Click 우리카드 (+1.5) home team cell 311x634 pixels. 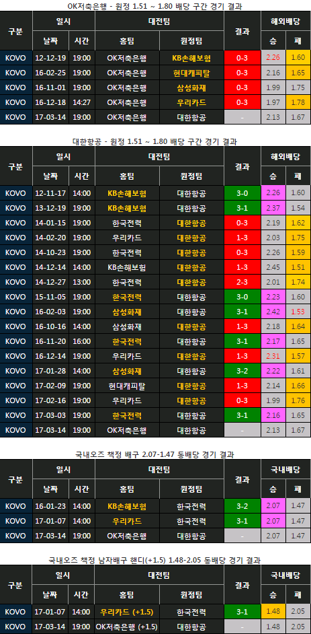(127, 611)
